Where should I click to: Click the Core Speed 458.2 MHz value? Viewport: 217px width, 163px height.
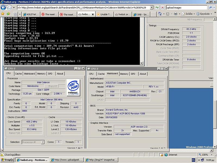32,121
